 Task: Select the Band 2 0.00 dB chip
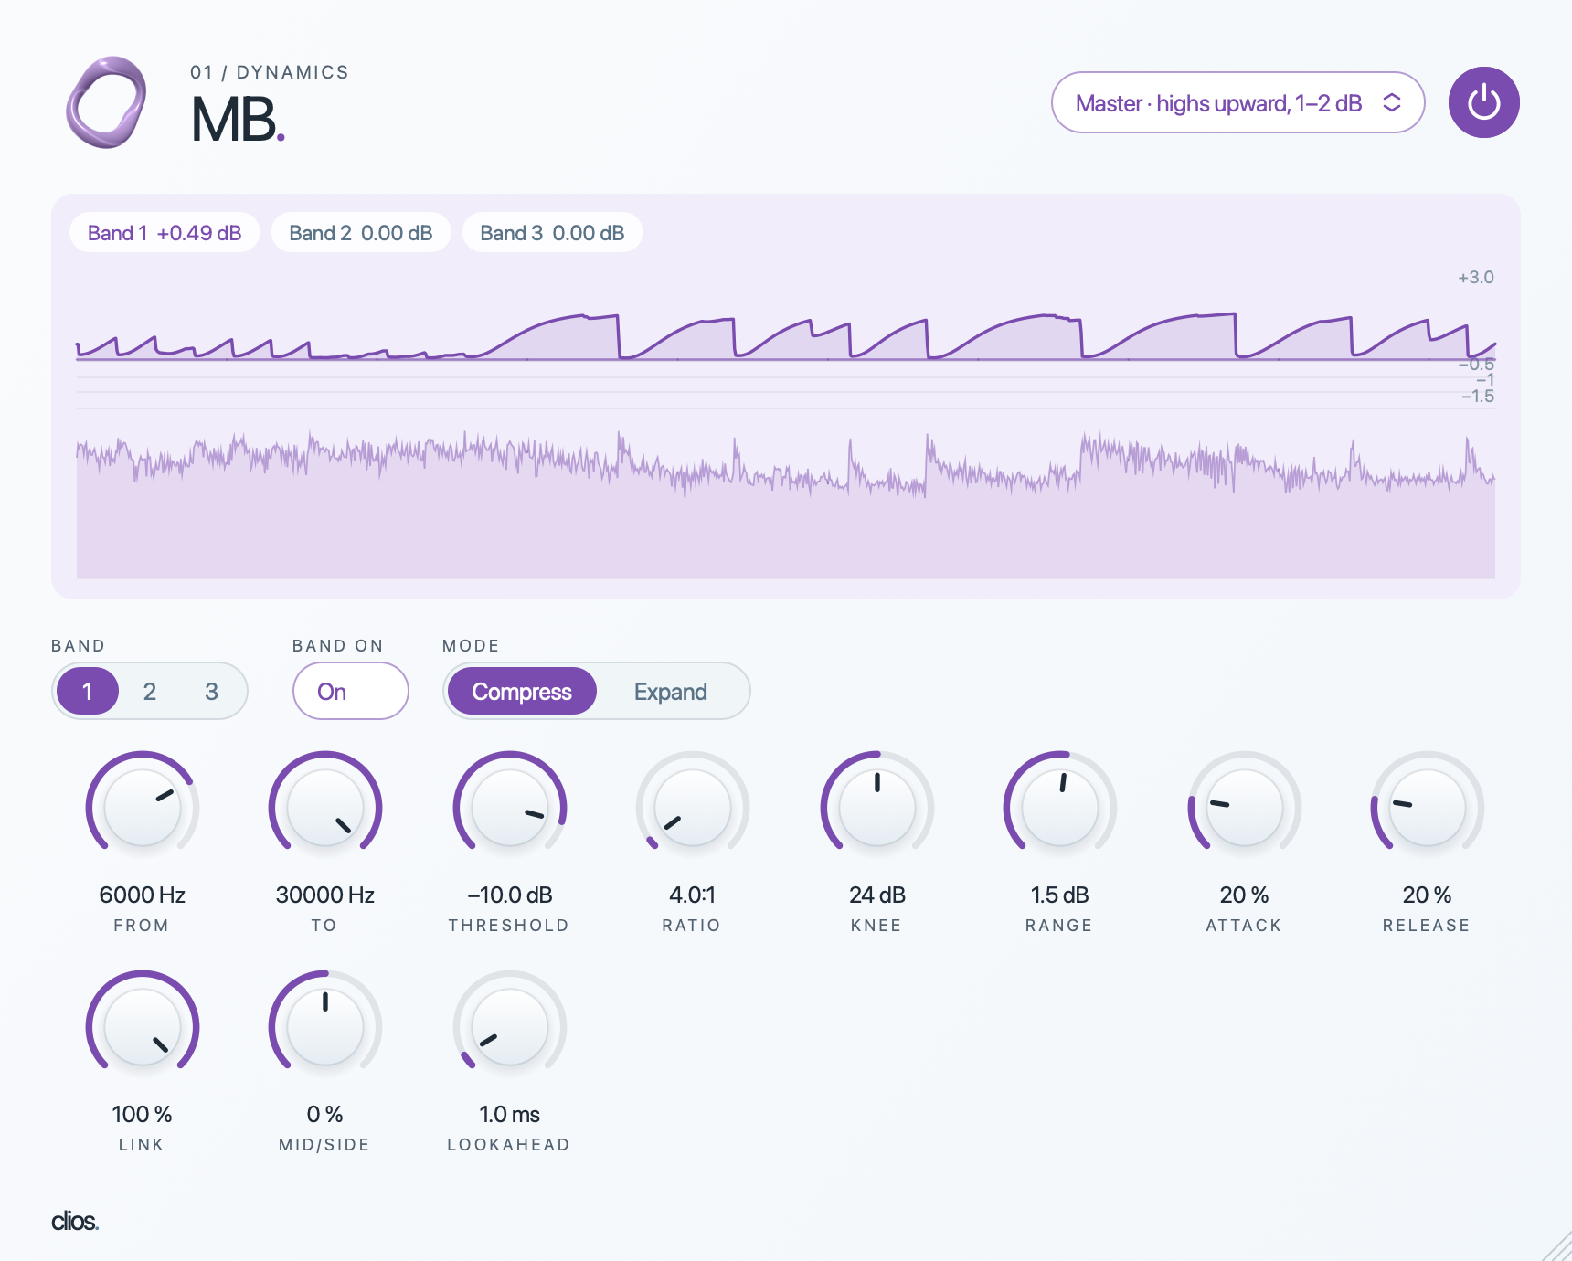click(360, 233)
